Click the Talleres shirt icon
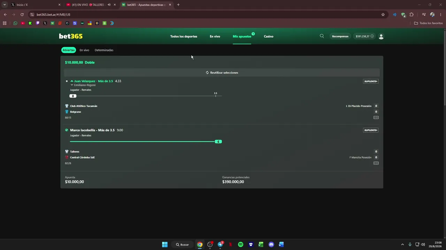 click(67, 151)
